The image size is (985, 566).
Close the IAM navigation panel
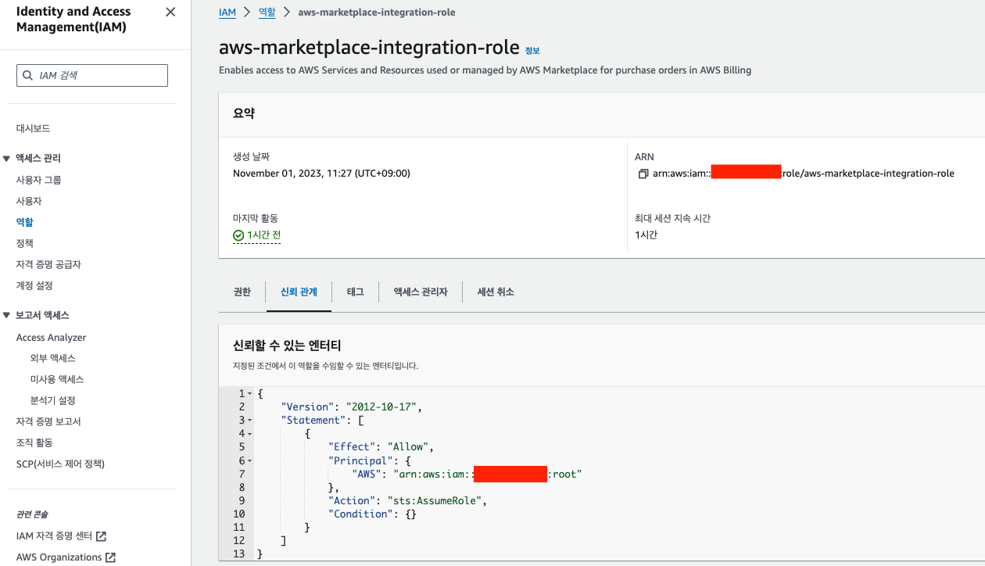point(171,12)
